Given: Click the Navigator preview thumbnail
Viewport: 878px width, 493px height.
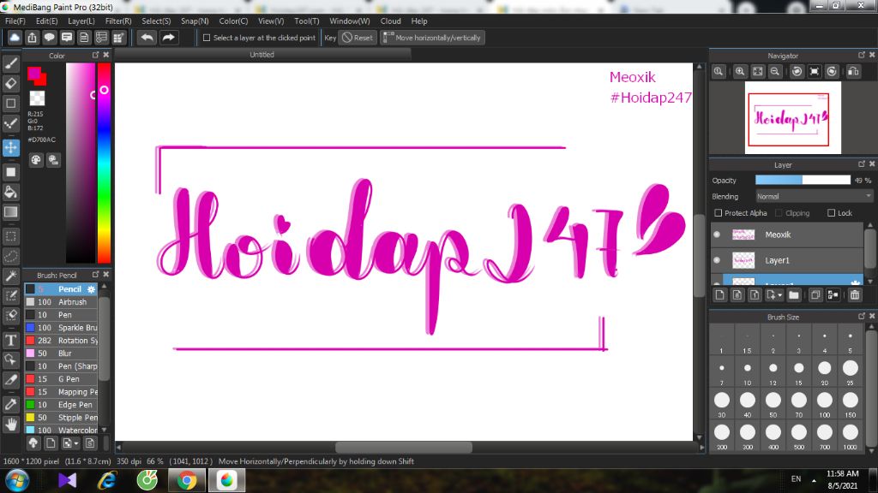Looking at the screenshot, I should click(792, 117).
